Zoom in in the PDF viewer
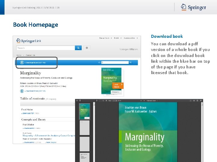The height and width of the screenshot is (162, 217). point(144,101)
